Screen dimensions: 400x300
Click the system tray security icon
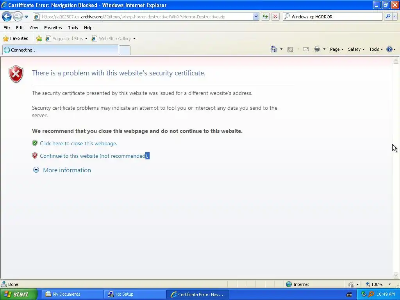coord(364,295)
